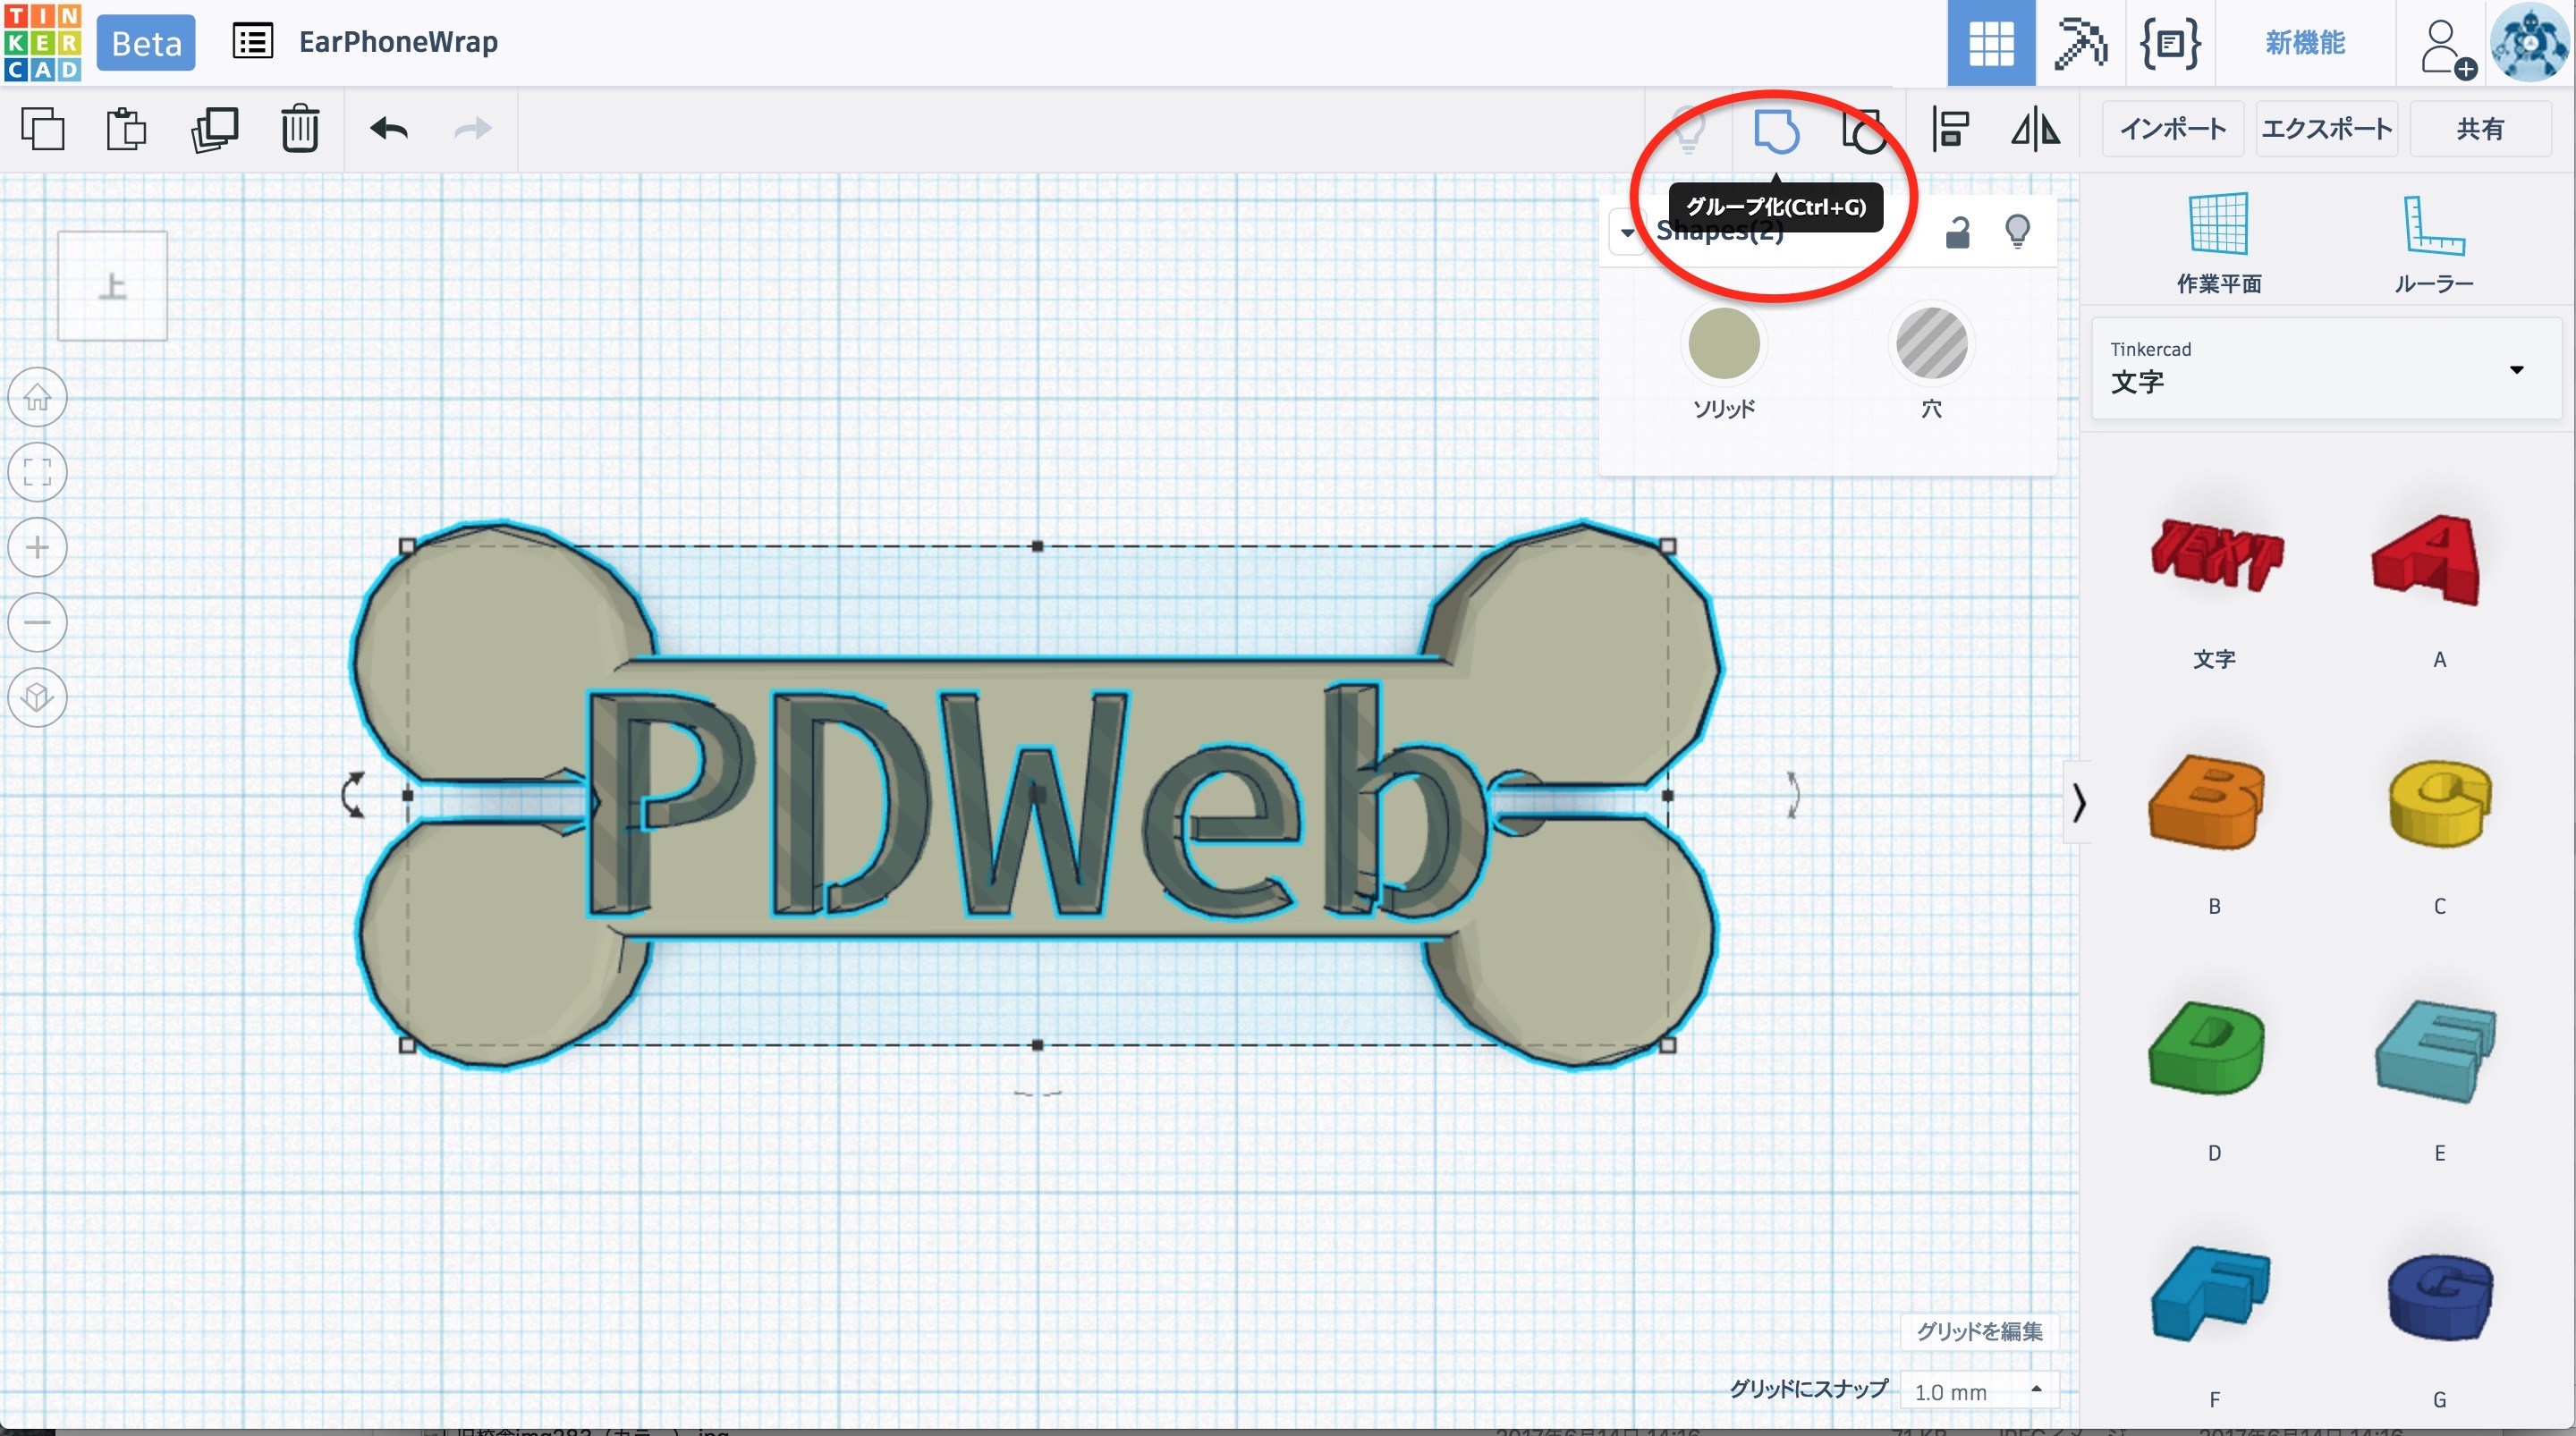Click the エクスポート button
This screenshot has width=2576, height=1436.
click(2326, 129)
